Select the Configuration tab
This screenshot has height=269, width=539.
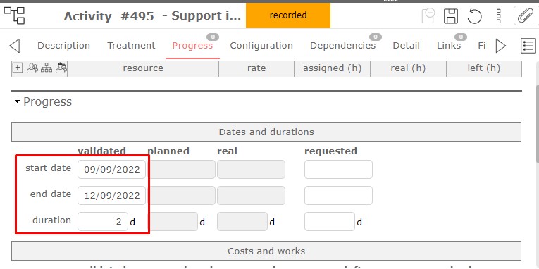coord(261,45)
